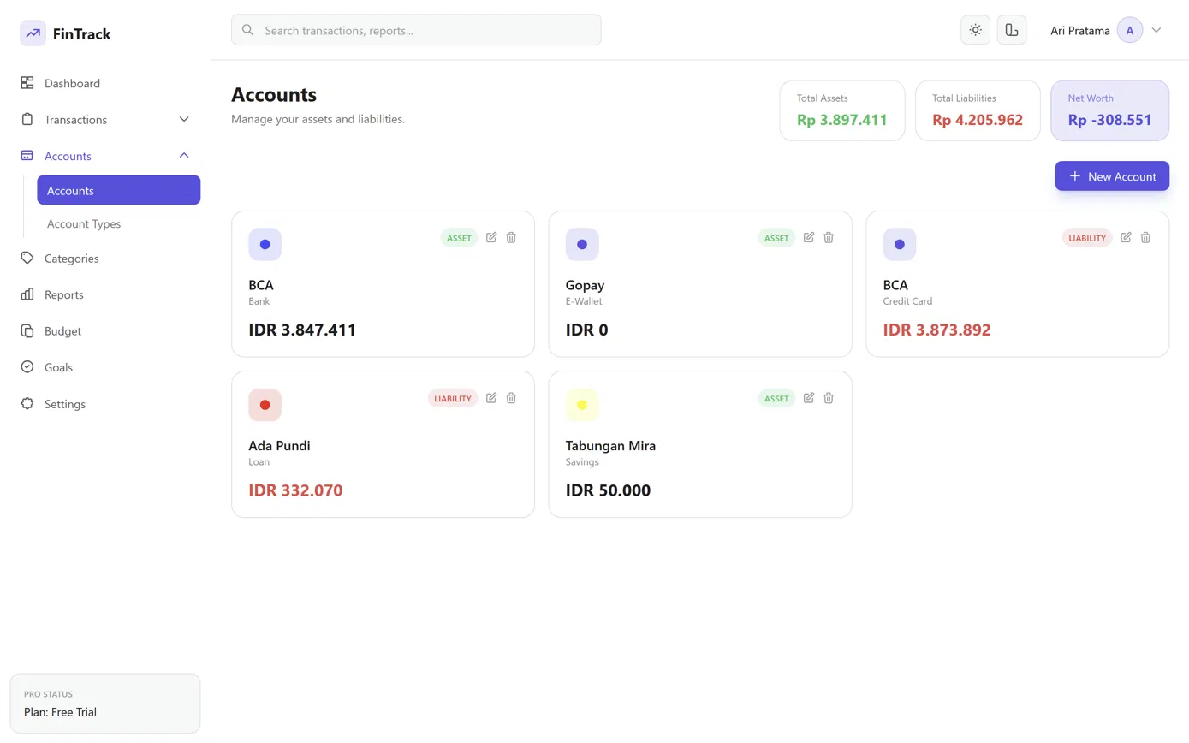The height and width of the screenshot is (743, 1189).
Task: Click the Goals check circle icon
Action: [x=27, y=367]
